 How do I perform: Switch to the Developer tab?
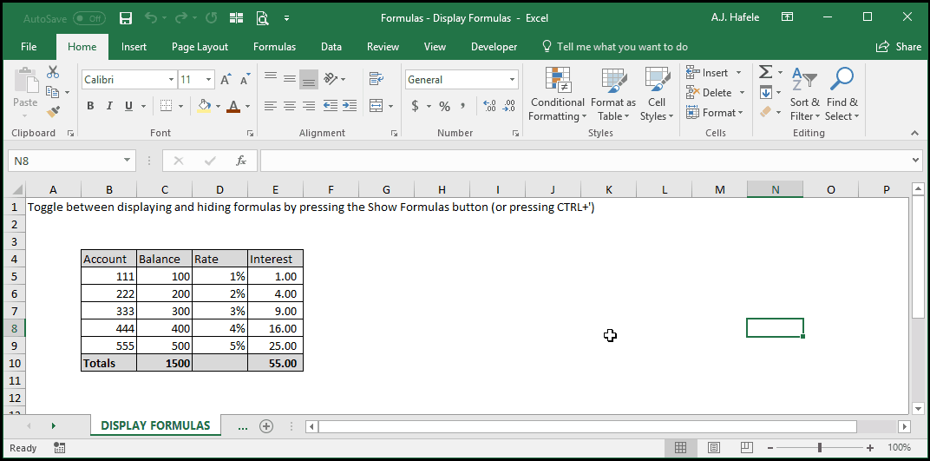494,47
